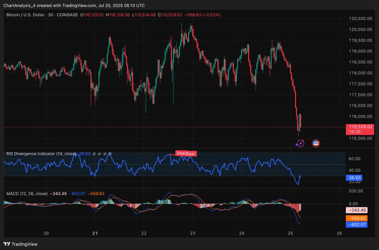The width and height of the screenshot is (379, 250).
Task: Click the date label 21 on time axis
Action: (x=95, y=233)
